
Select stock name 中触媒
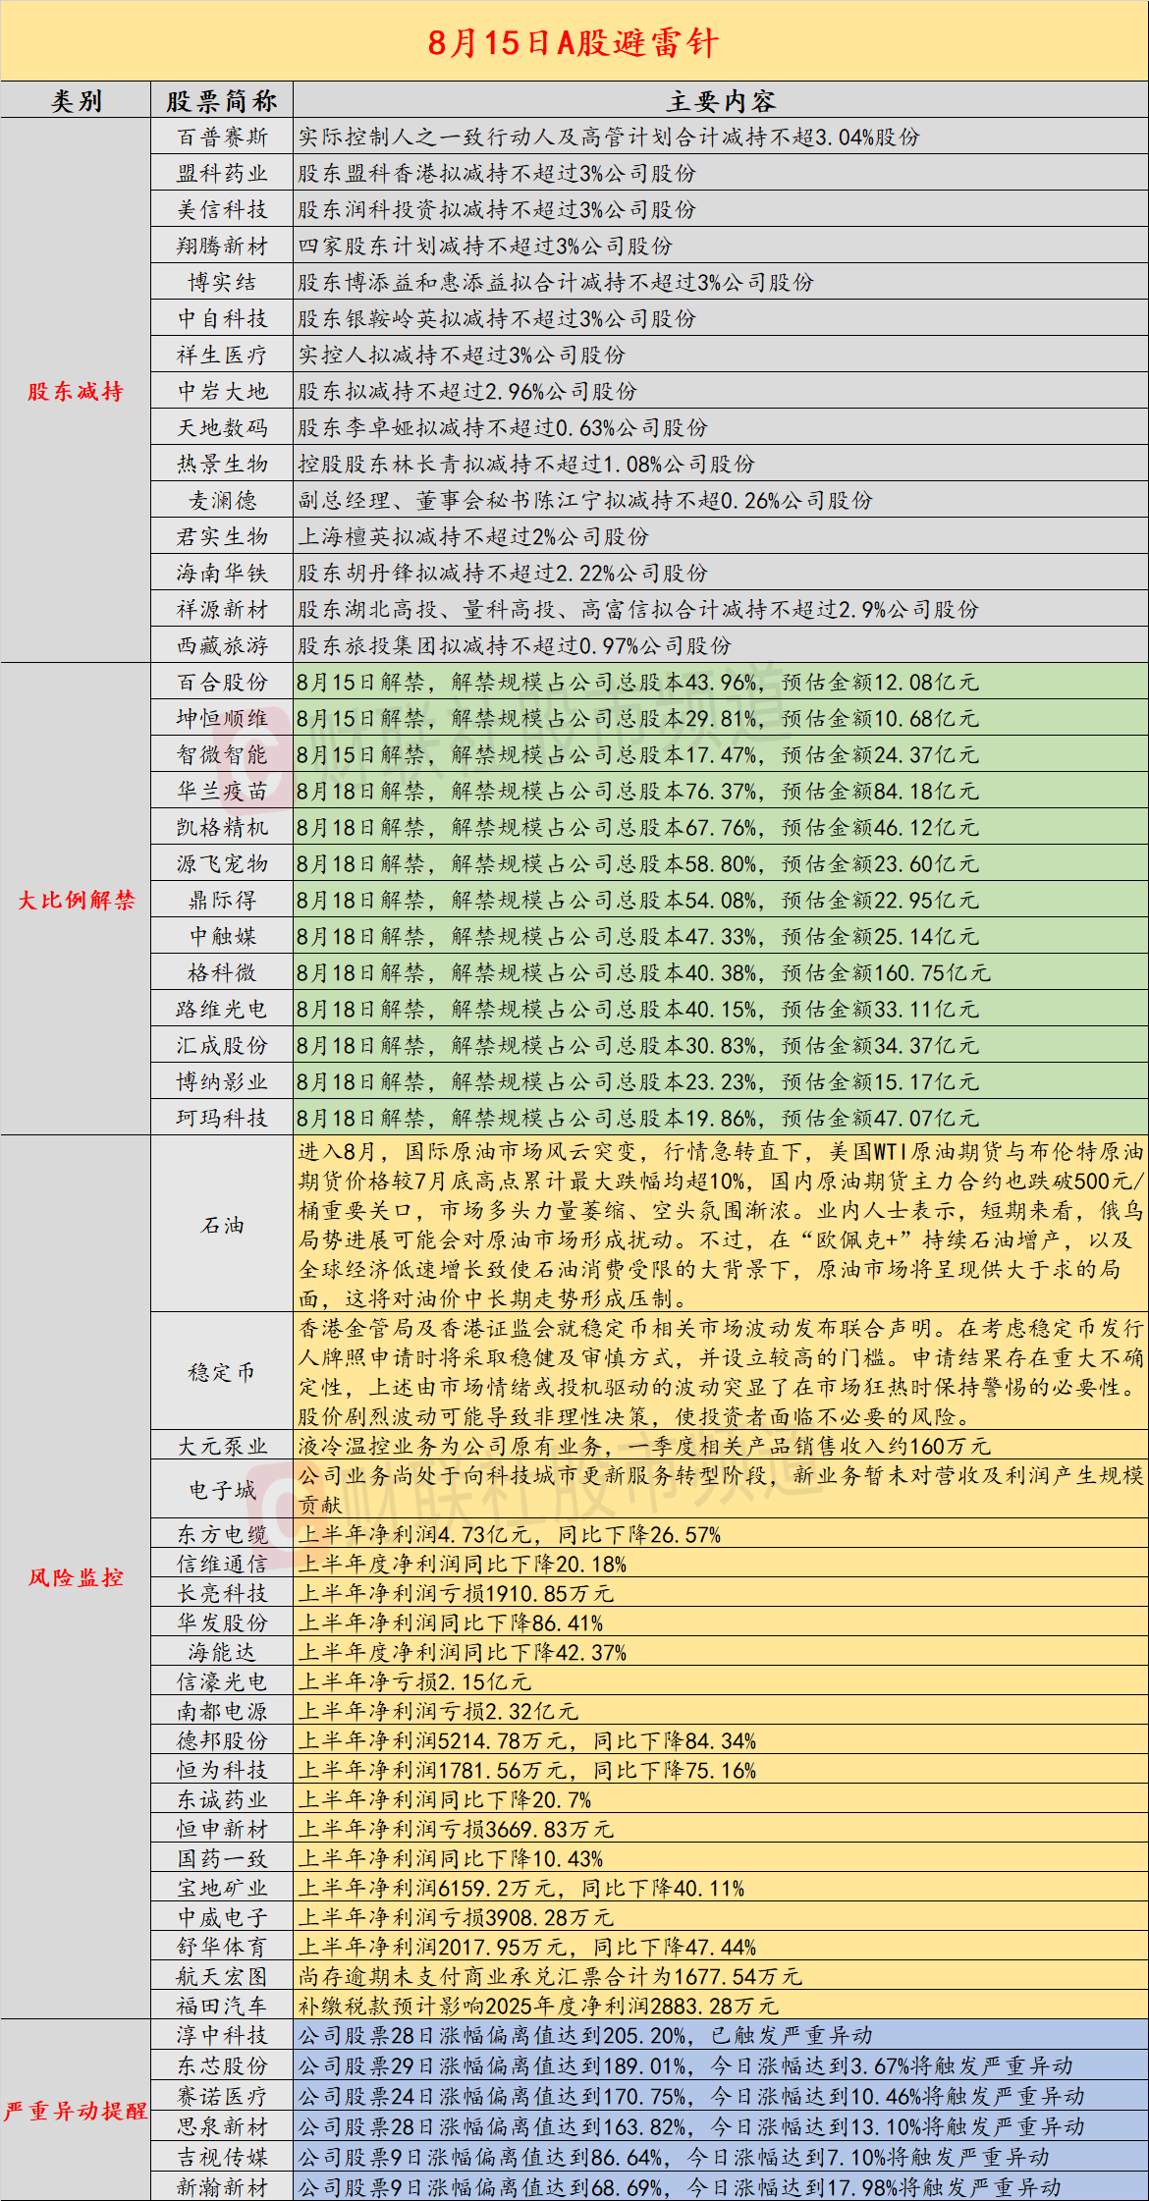pyautogui.click(x=222, y=936)
